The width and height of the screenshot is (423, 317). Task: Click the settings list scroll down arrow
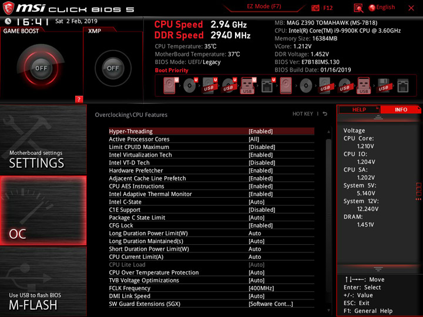click(328, 311)
